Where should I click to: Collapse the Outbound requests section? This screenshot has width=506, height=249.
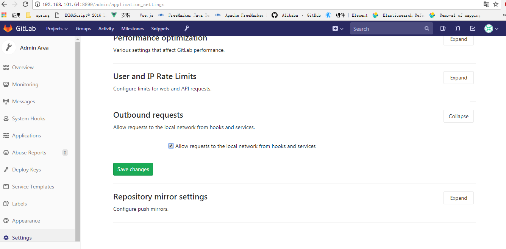click(458, 116)
